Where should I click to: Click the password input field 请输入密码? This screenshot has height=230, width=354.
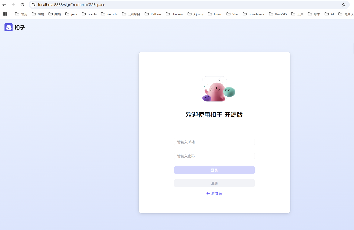[x=214, y=156]
